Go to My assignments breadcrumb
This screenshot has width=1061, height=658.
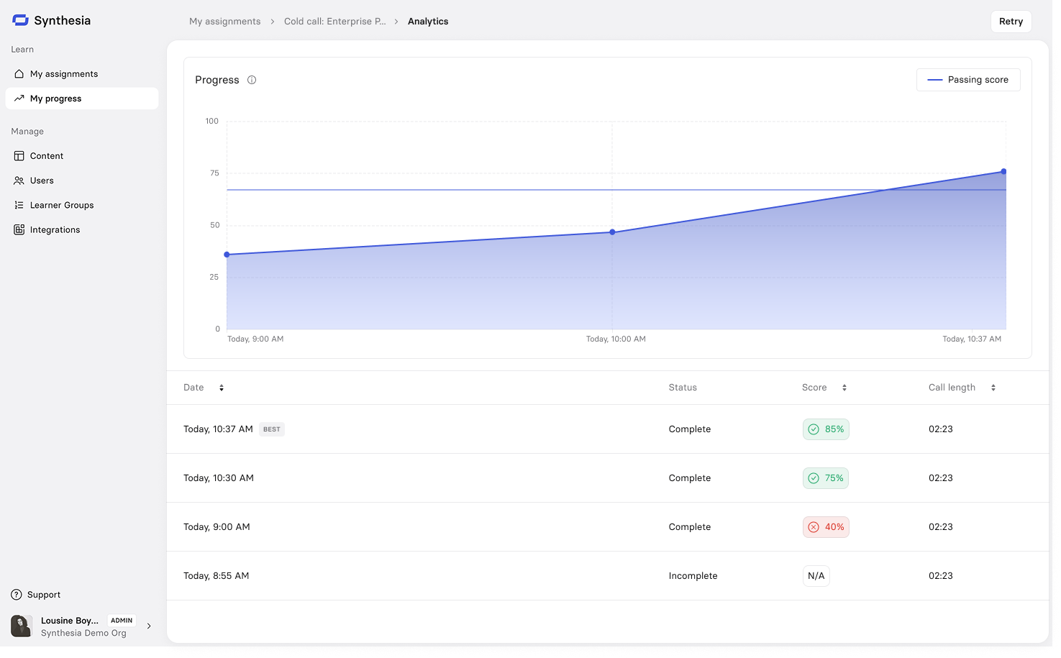(225, 22)
